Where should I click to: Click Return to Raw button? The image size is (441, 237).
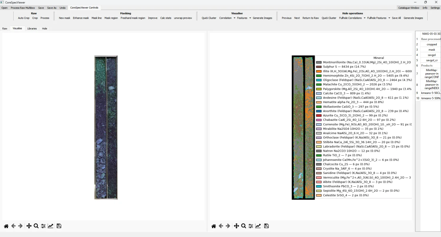pos(311,18)
